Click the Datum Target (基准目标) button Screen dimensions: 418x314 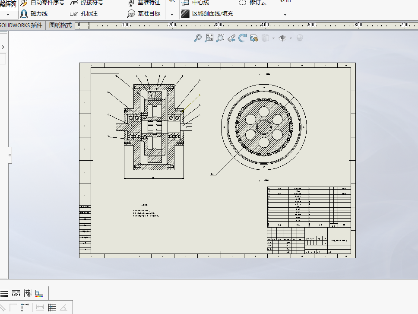click(x=144, y=13)
